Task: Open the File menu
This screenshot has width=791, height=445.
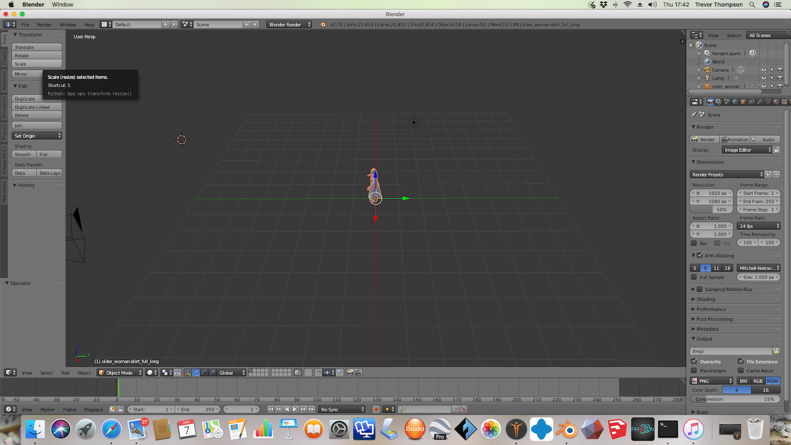Action: [x=25, y=24]
